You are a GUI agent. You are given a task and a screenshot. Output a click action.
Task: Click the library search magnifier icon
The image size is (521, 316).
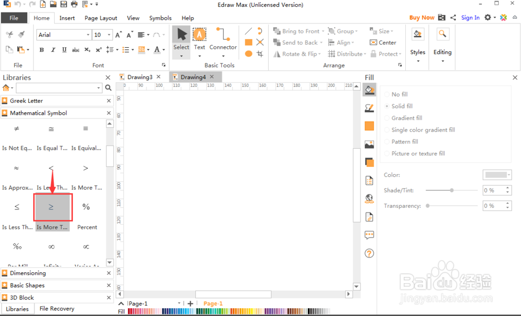[x=108, y=88]
